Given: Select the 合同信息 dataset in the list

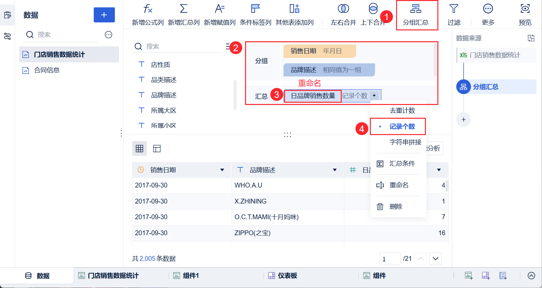Looking at the screenshot, I should (x=69, y=70).
